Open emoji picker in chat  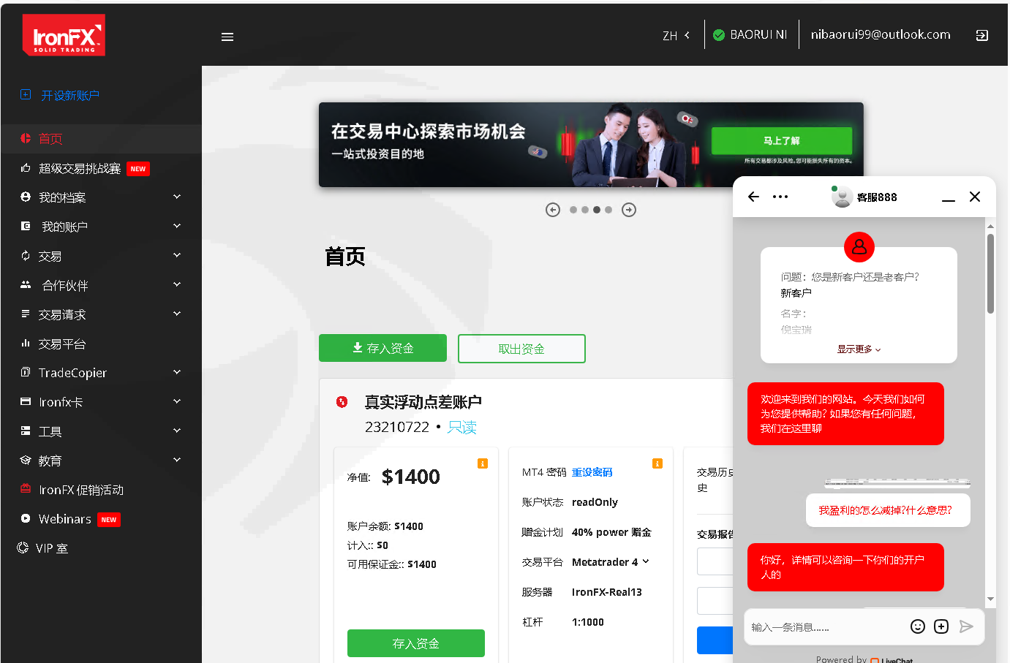(x=918, y=626)
